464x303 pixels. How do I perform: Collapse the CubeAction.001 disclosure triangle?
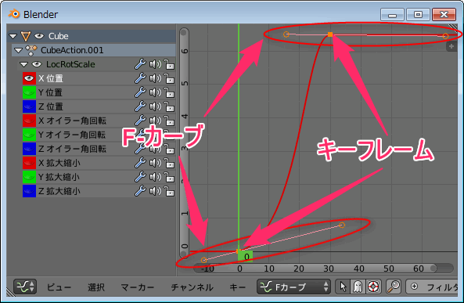coord(18,50)
